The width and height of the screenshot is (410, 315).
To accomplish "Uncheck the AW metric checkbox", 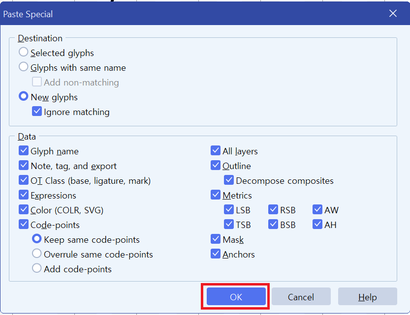I will pos(317,209).
